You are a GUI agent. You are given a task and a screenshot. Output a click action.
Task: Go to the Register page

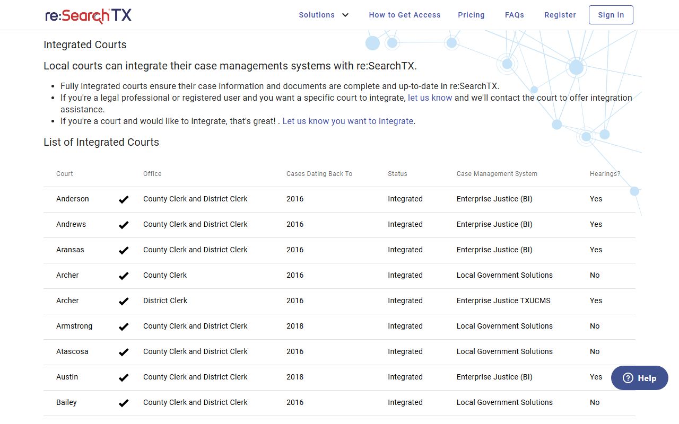pyautogui.click(x=560, y=15)
